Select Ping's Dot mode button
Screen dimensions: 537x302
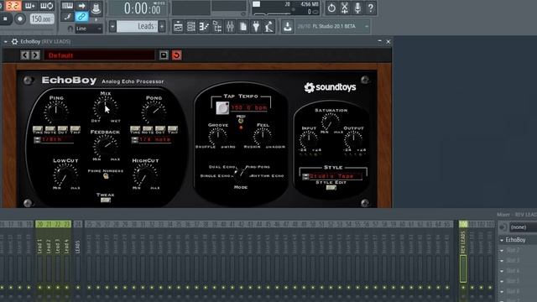pyautogui.click(x=63, y=129)
